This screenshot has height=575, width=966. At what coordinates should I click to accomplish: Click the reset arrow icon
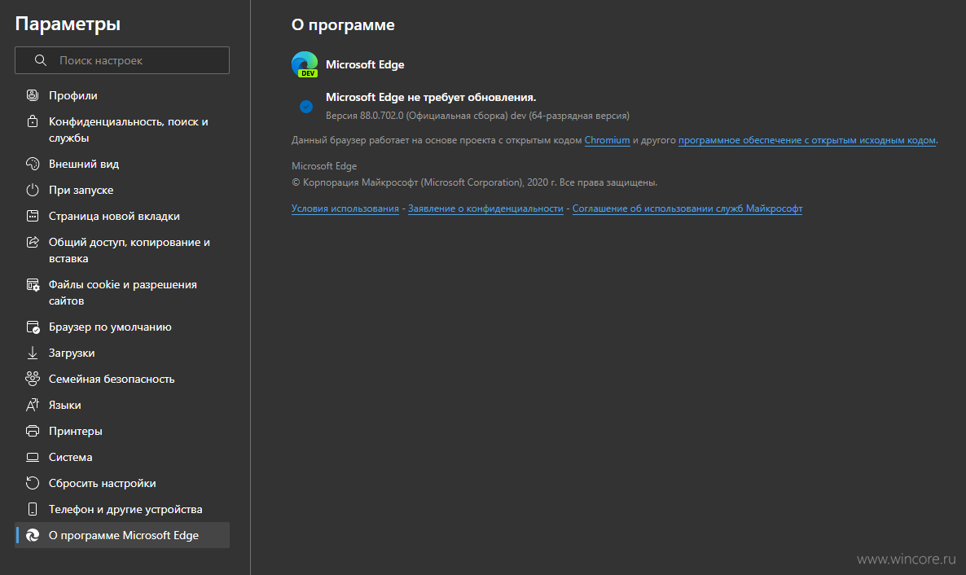(33, 483)
